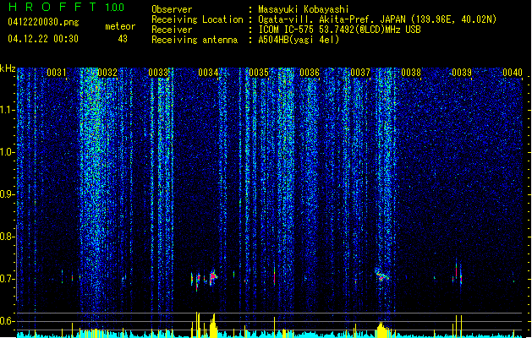Click the yellow amplitude peak below 0034

click(x=213, y=326)
